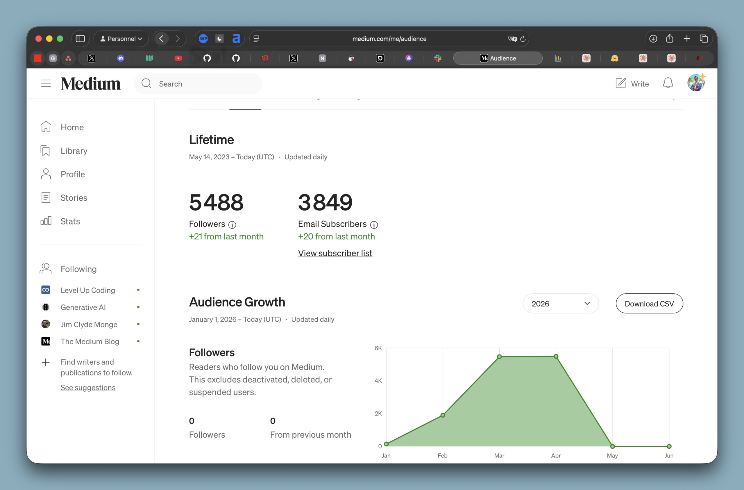Image resolution: width=744 pixels, height=490 pixels.
Task: Open the 2026 year dropdown
Action: pyautogui.click(x=561, y=303)
